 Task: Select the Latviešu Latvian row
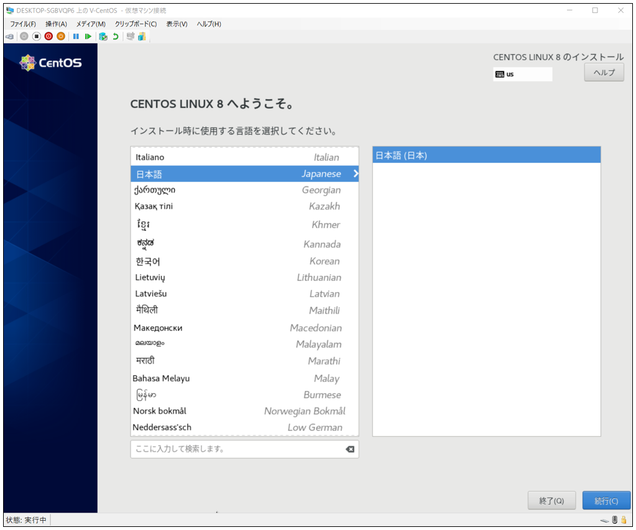click(x=244, y=294)
